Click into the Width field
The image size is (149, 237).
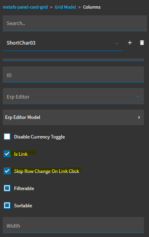73,225
